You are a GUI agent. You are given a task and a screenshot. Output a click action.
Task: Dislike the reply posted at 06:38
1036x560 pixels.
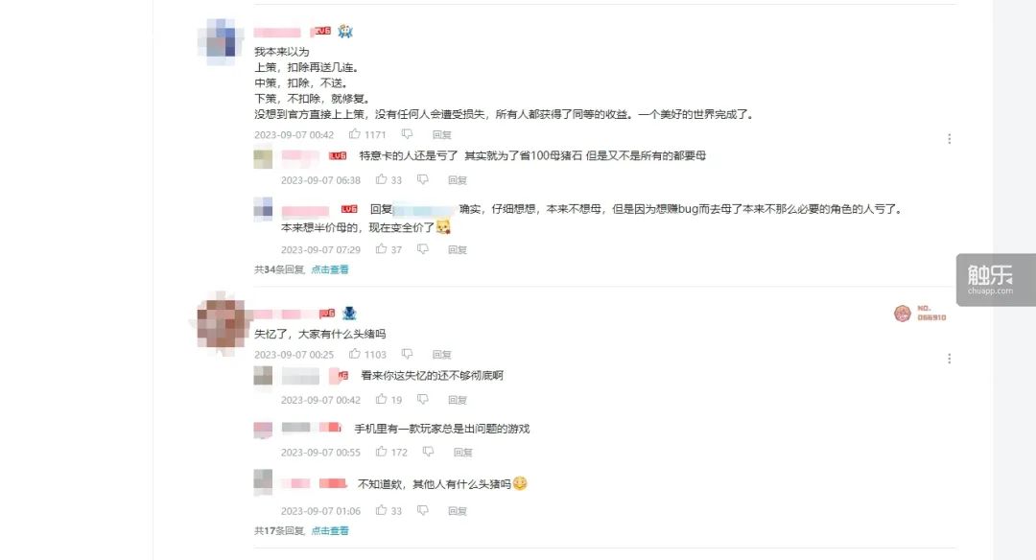(423, 179)
